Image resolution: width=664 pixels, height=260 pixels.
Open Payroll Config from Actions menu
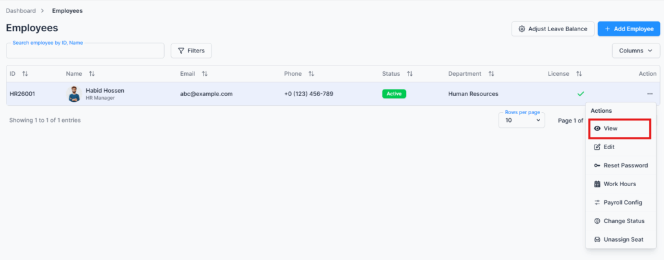pyautogui.click(x=622, y=202)
